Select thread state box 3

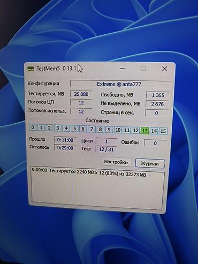click(58, 128)
